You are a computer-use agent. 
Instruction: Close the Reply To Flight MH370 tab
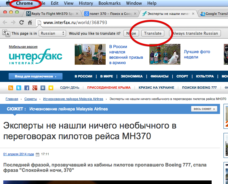[77, 14]
